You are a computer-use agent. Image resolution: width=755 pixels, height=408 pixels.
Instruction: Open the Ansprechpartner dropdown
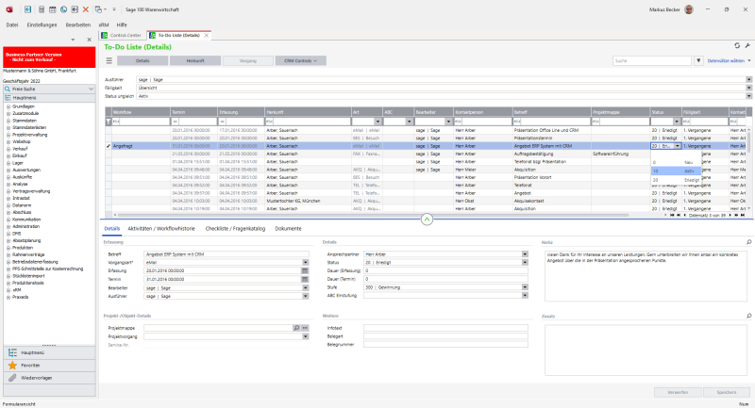tap(525, 254)
